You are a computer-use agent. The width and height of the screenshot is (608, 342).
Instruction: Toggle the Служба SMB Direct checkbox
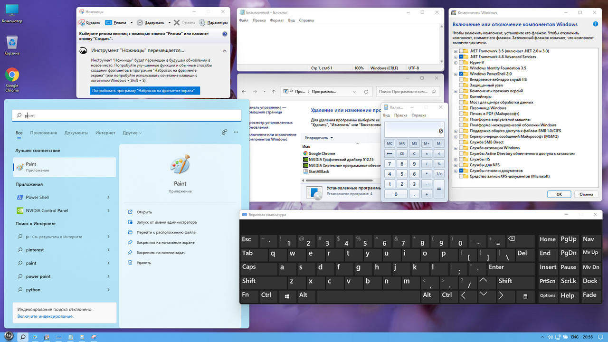(x=461, y=142)
